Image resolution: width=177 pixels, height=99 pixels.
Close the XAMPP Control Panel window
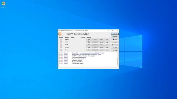click(117, 31)
